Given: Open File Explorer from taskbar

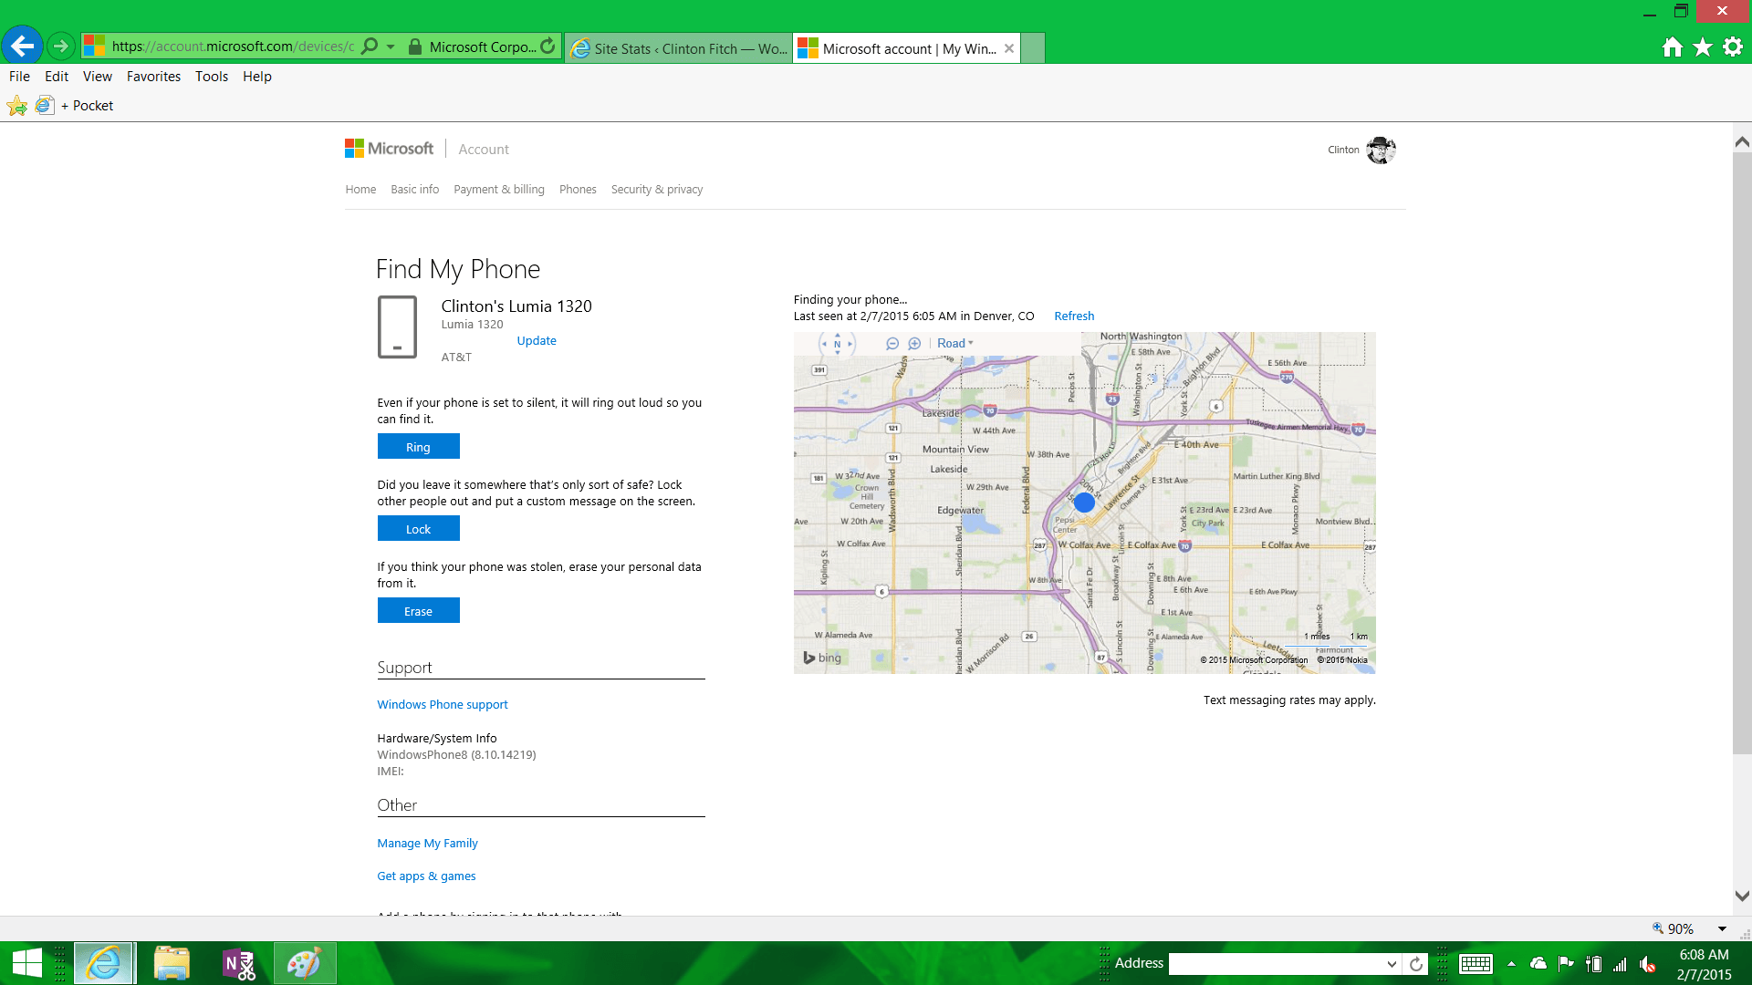Looking at the screenshot, I should pyautogui.click(x=172, y=963).
